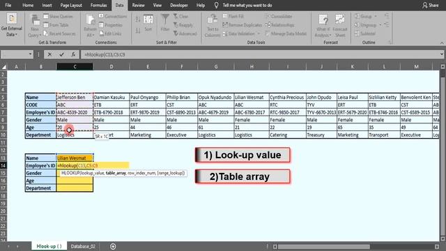This screenshot has width=446, height=251.
Task: Open What-If Analysis menu
Action: [323, 26]
